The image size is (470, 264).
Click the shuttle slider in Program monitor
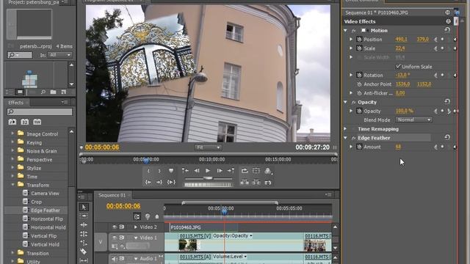(208, 178)
